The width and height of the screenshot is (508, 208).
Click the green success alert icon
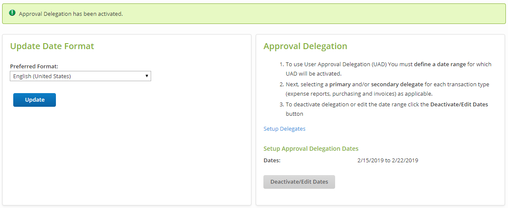point(12,13)
